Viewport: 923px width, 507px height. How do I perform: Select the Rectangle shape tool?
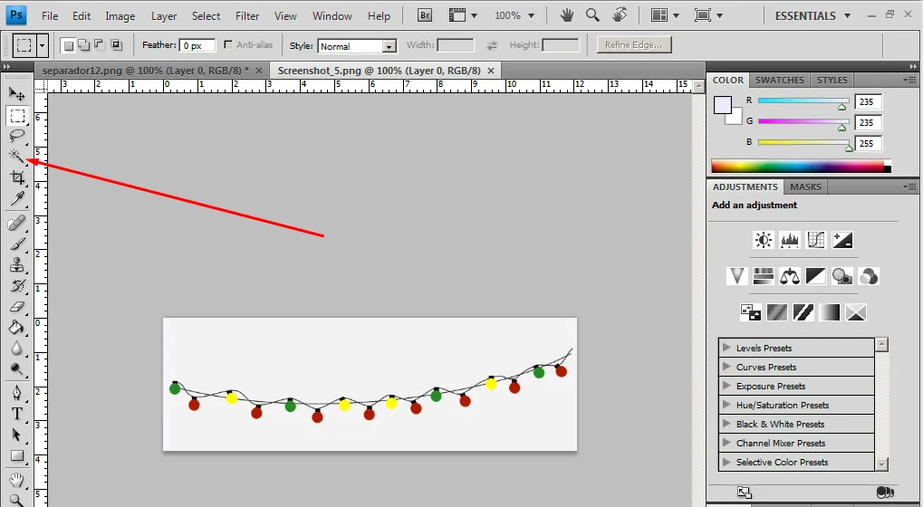coord(16,455)
